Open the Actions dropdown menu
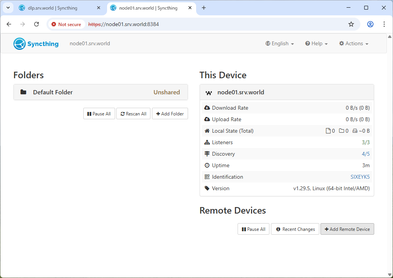The height and width of the screenshot is (278, 393). 353,44
